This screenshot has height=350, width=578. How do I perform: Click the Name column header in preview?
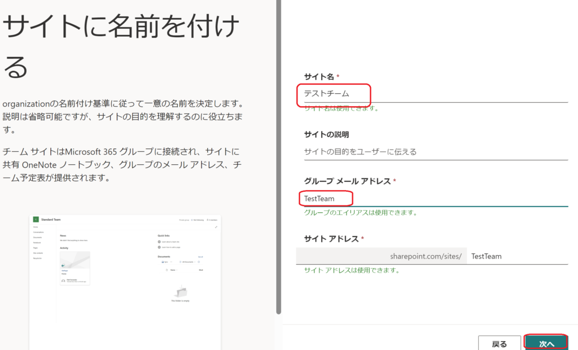[173, 270]
